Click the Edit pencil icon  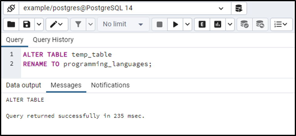point(57,24)
